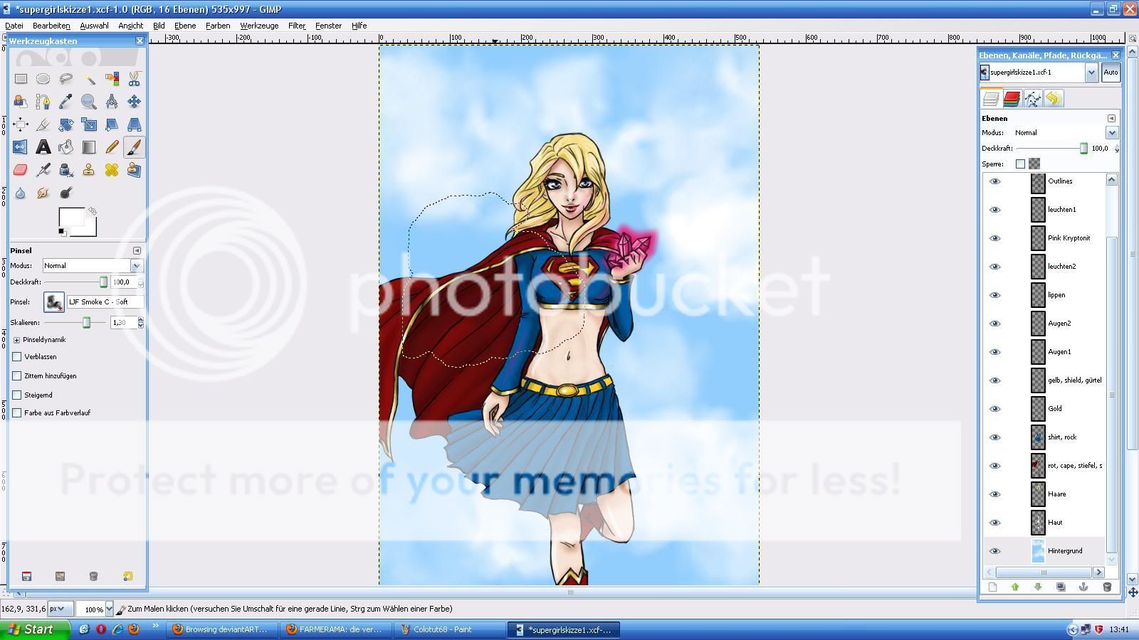Choose the Airbrush tool
Viewport: 1139px width, 640px height.
pos(43,170)
